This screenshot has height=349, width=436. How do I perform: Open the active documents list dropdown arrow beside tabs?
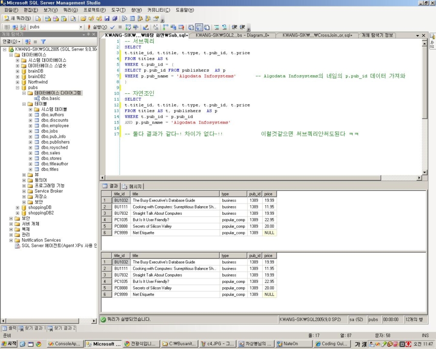click(417, 35)
